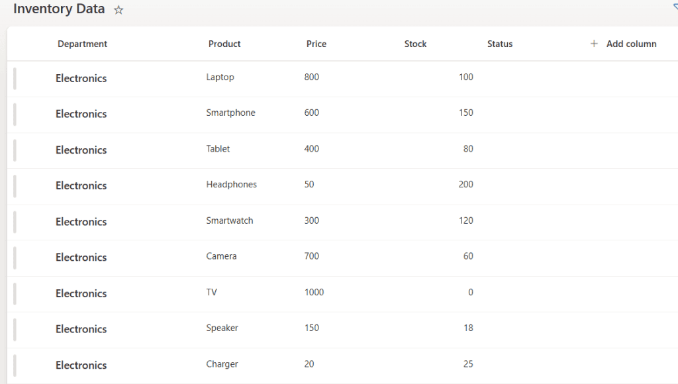Select the Laptop product cell
Screen dimensions: 678x384
[220, 77]
